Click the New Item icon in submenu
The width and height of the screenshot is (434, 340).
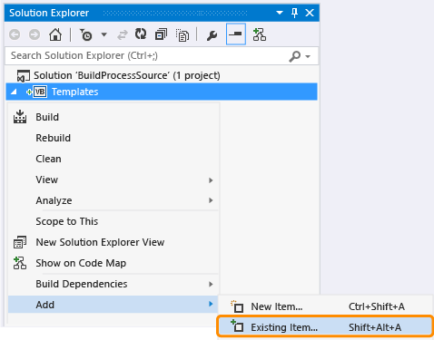coord(237,306)
